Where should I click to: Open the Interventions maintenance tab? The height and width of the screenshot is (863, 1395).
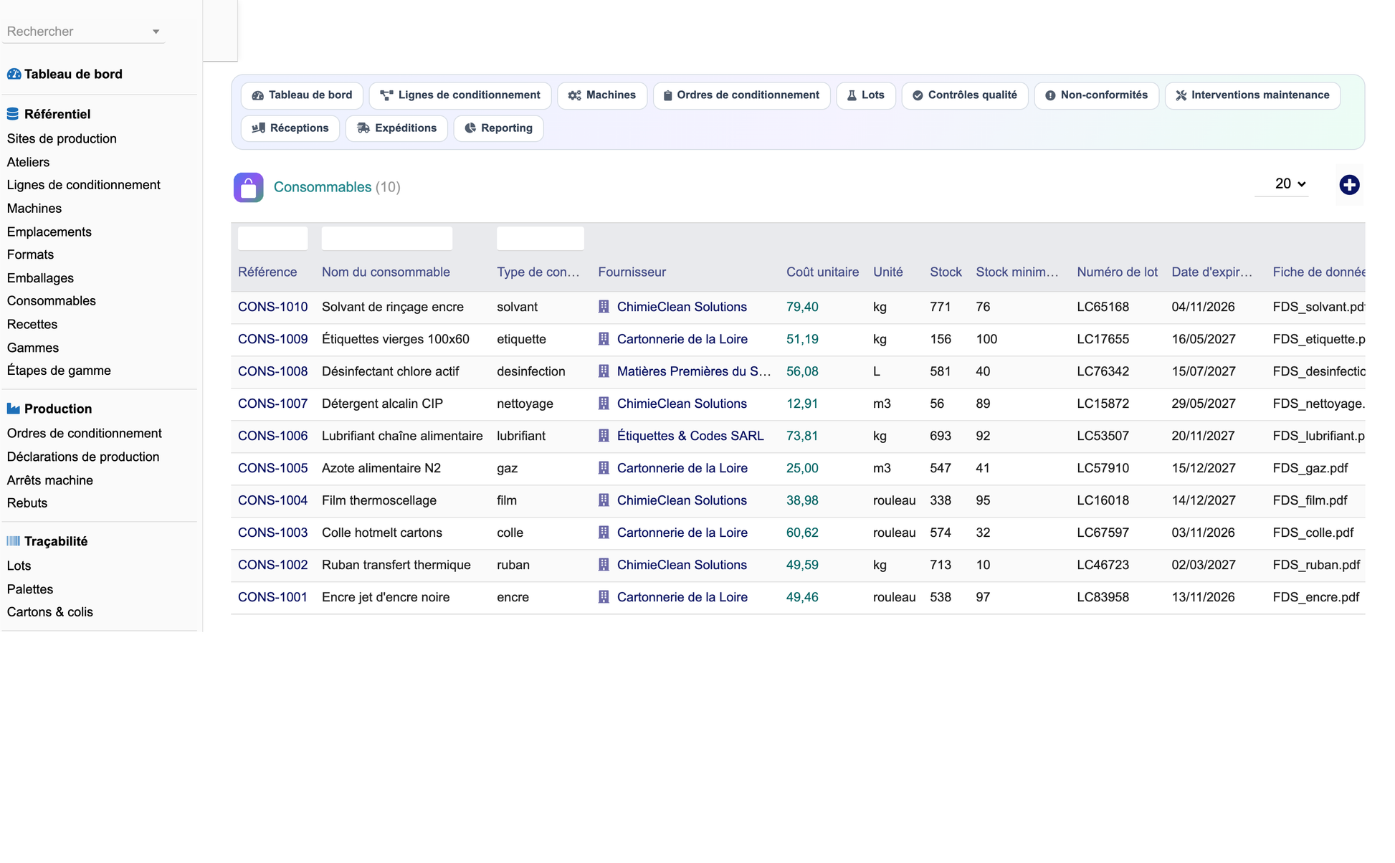point(1252,95)
